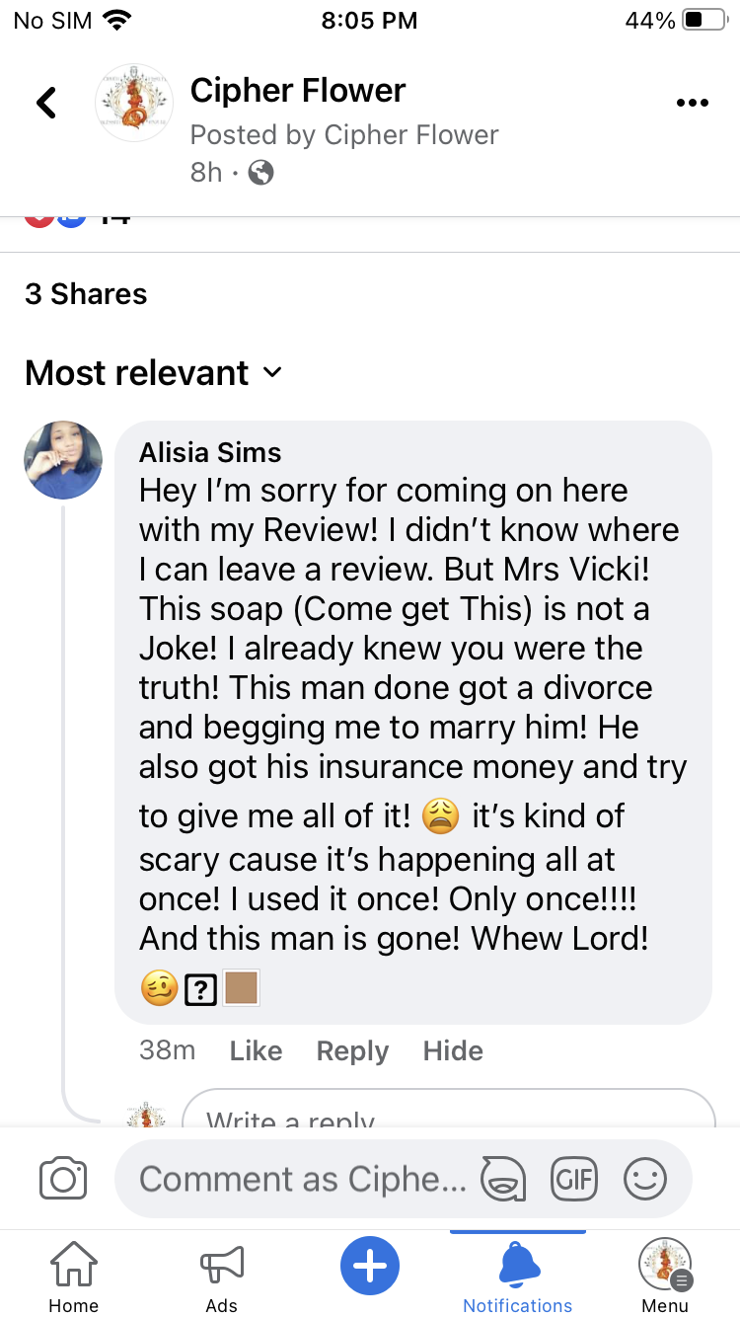
Task: Open the three-dot post options menu
Action: pos(693,104)
